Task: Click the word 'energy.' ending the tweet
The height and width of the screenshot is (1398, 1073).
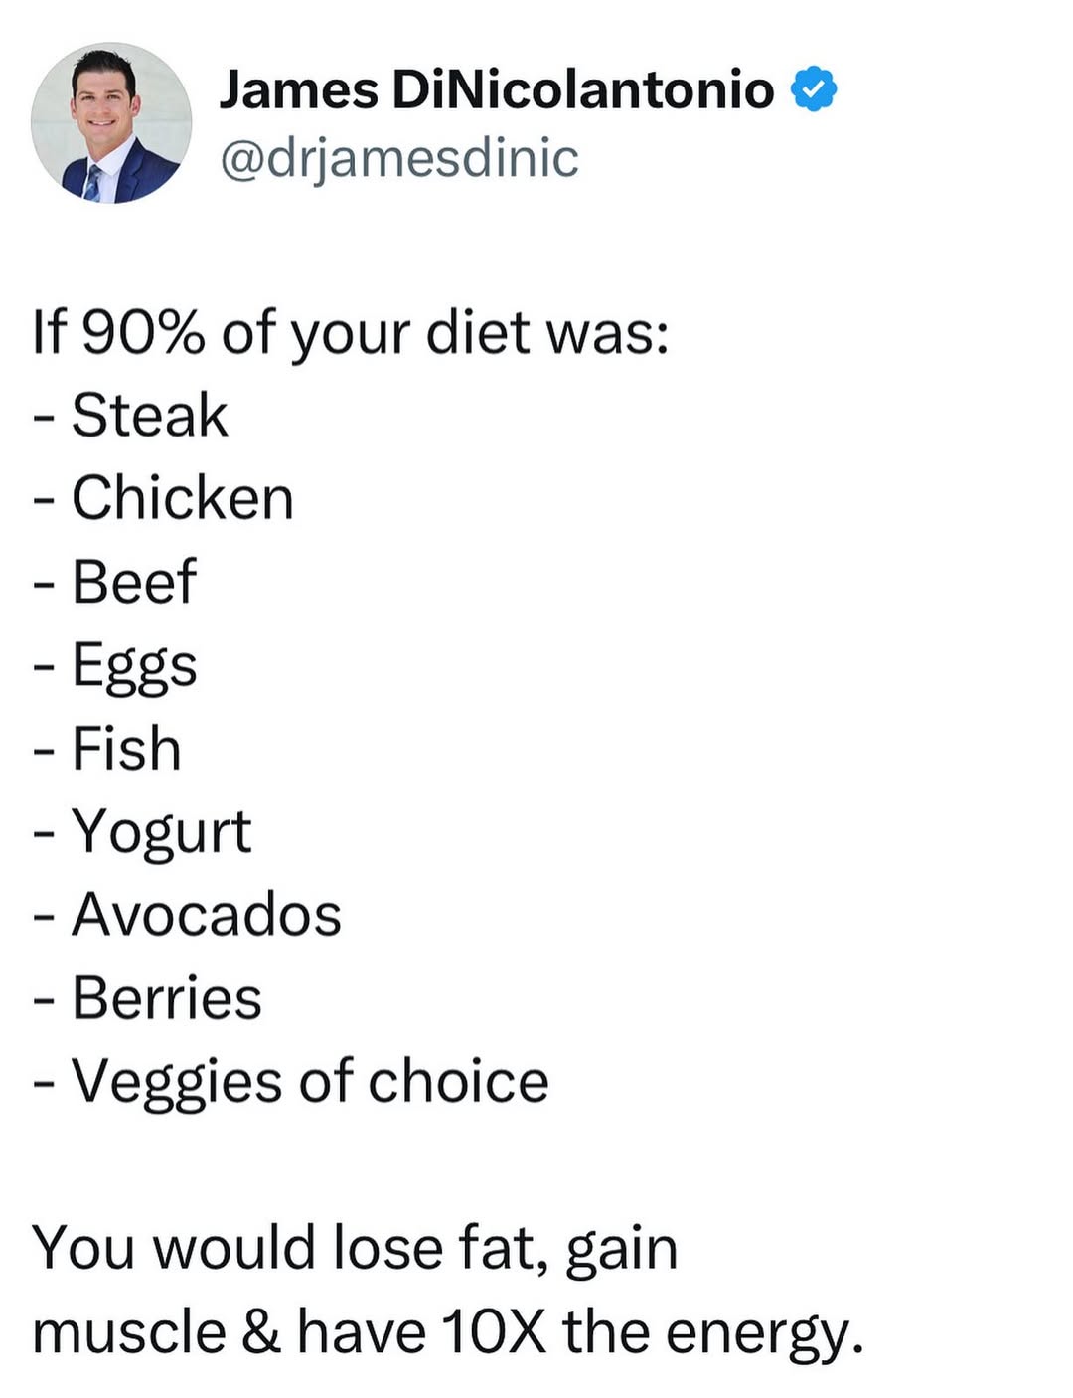Action: [x=765, y=1335]
